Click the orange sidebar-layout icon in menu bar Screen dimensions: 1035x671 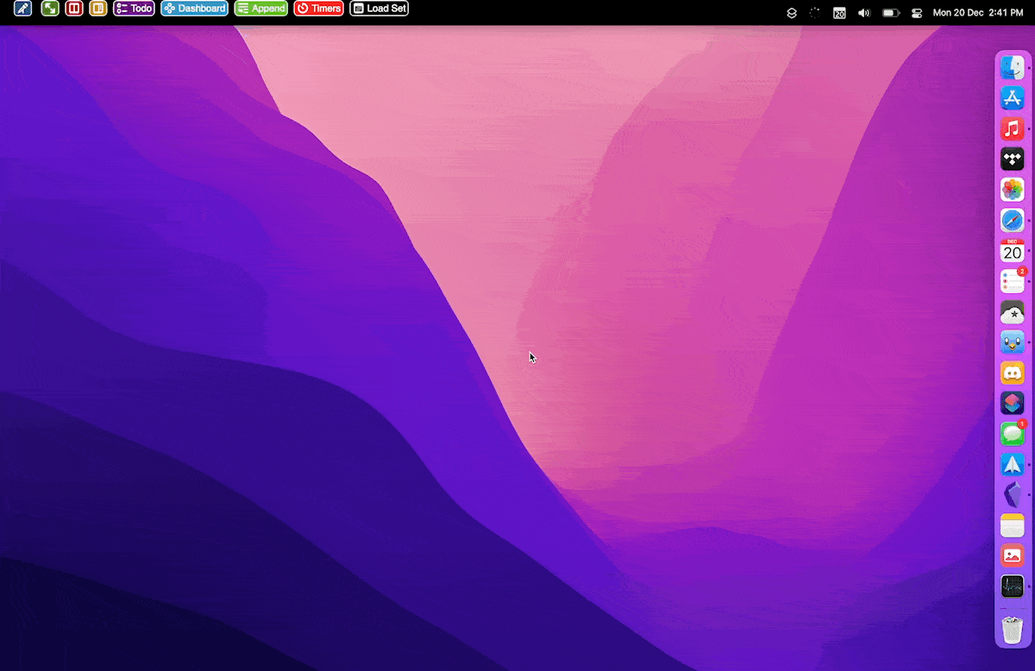[x=98, y=9]
